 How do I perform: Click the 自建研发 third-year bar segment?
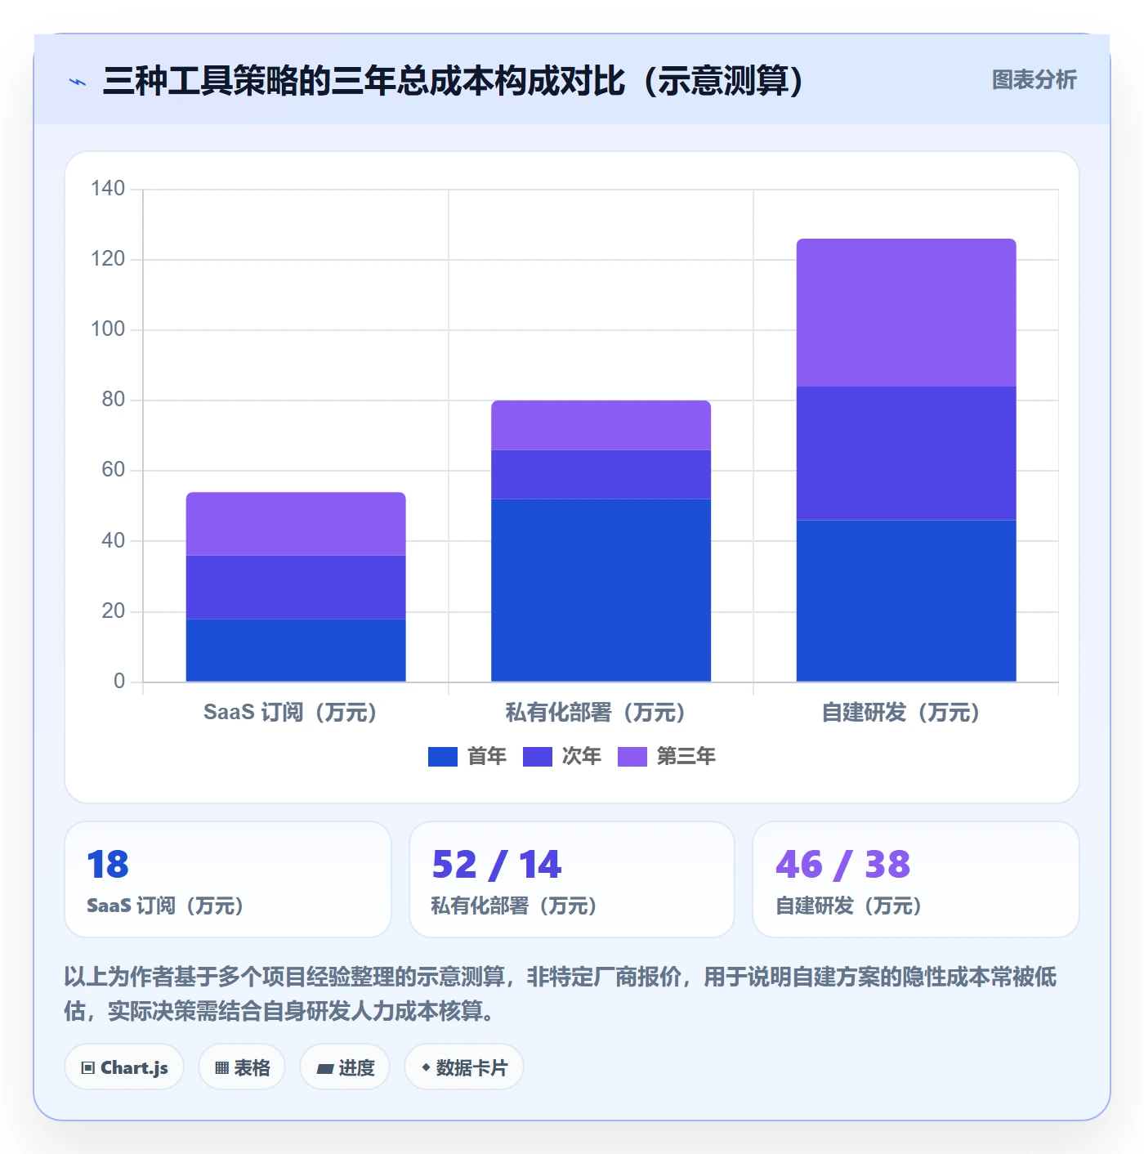pos(906,312)
